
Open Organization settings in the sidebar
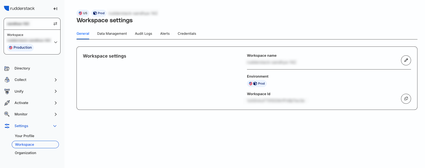coord(25,153)
